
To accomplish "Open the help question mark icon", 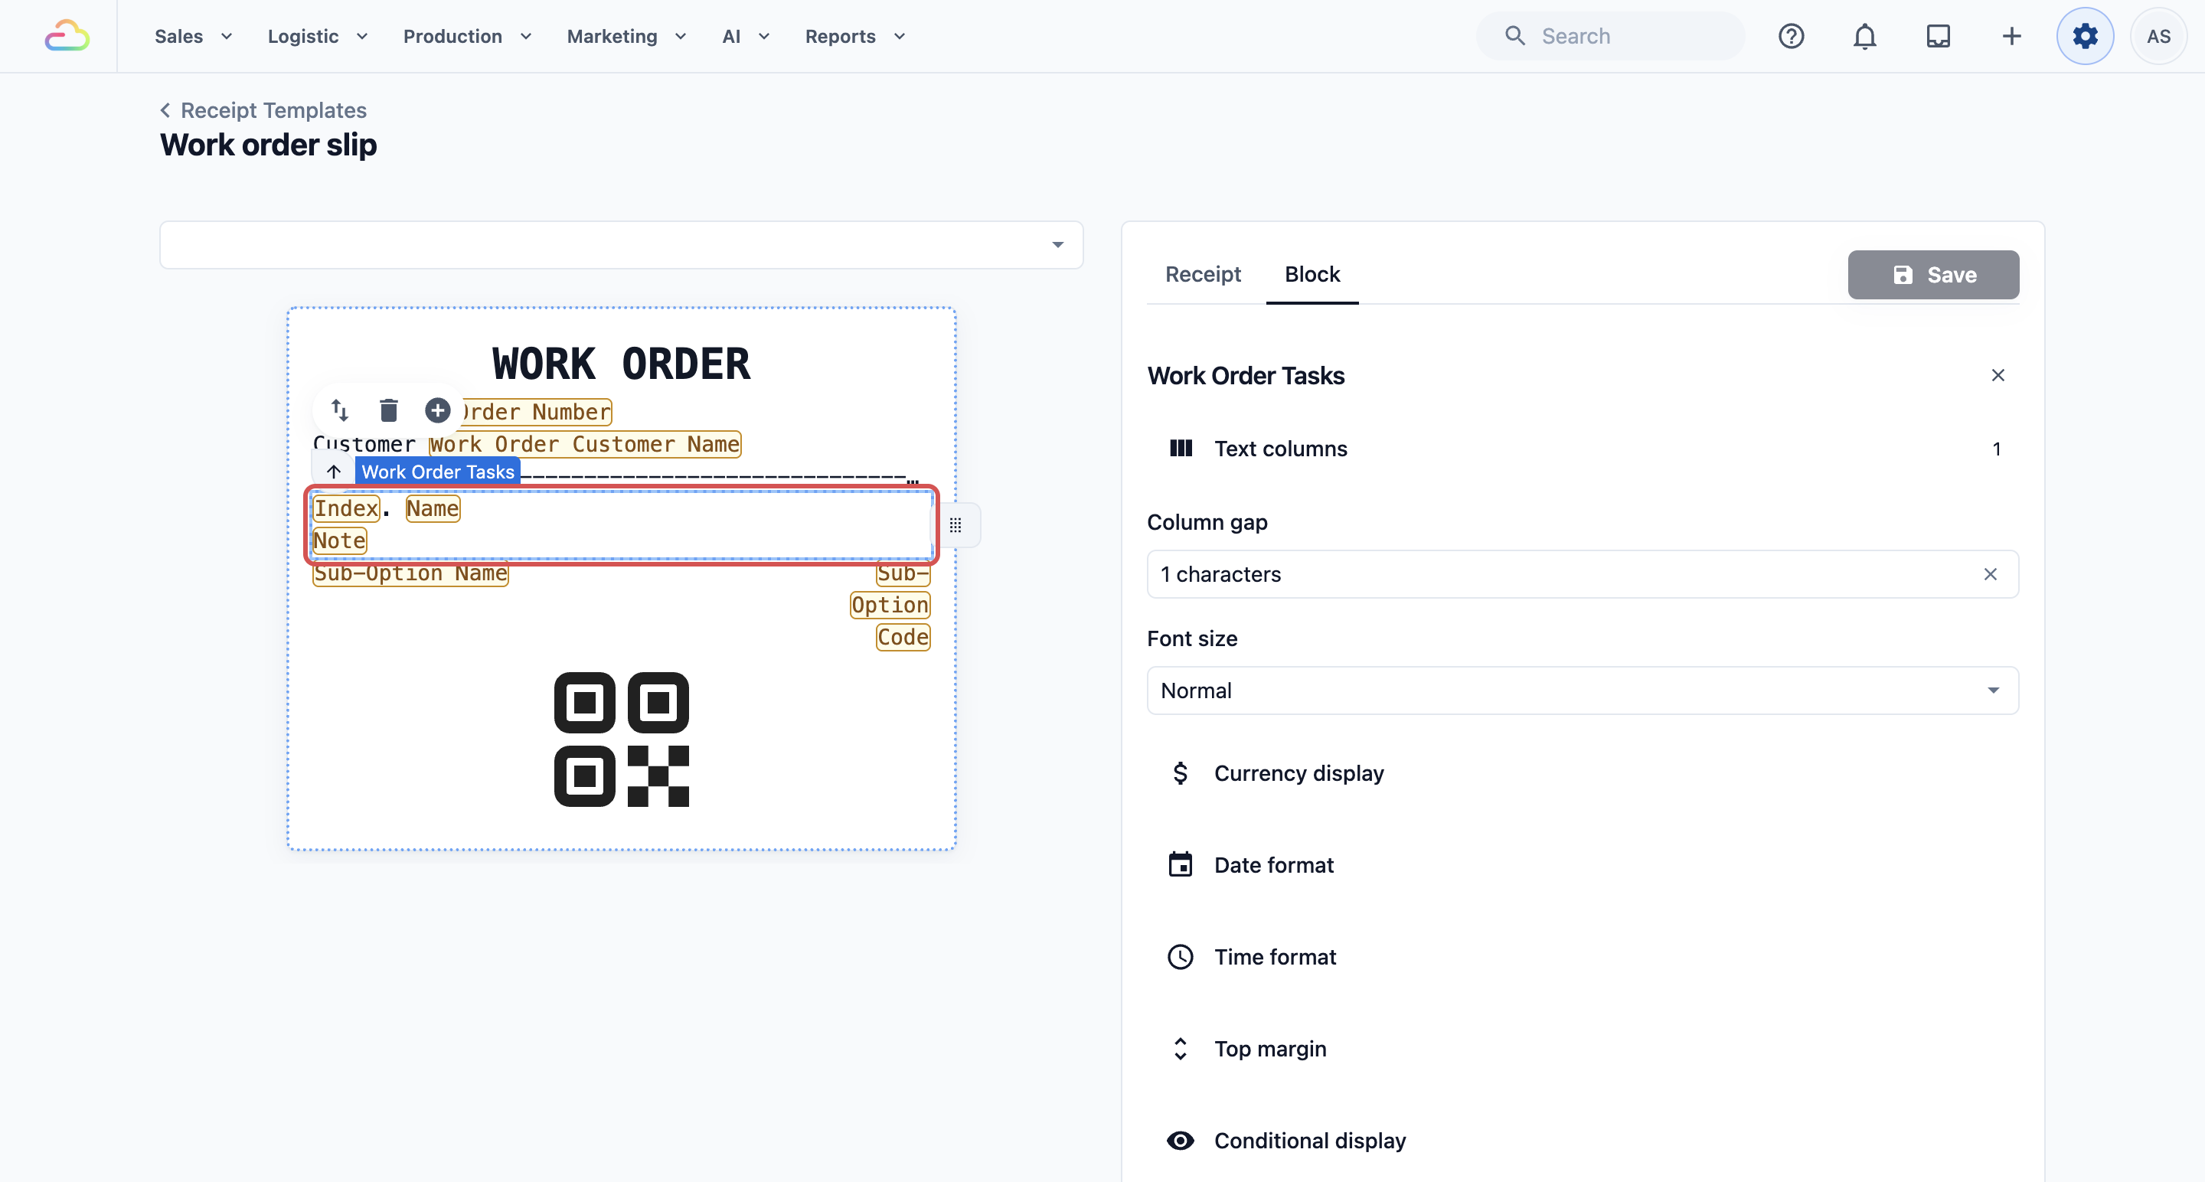I will (x=1791, y=36).
